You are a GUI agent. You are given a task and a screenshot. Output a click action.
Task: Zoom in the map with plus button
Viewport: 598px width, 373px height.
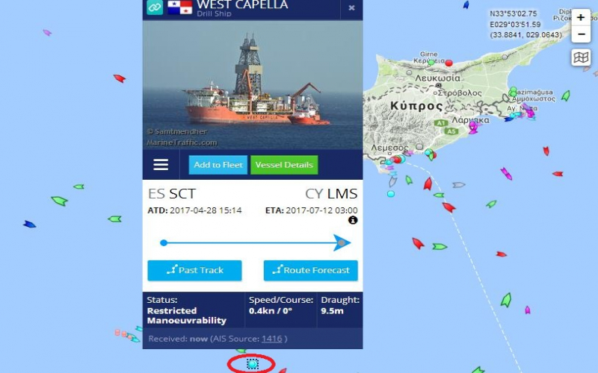tap(581, 17)
